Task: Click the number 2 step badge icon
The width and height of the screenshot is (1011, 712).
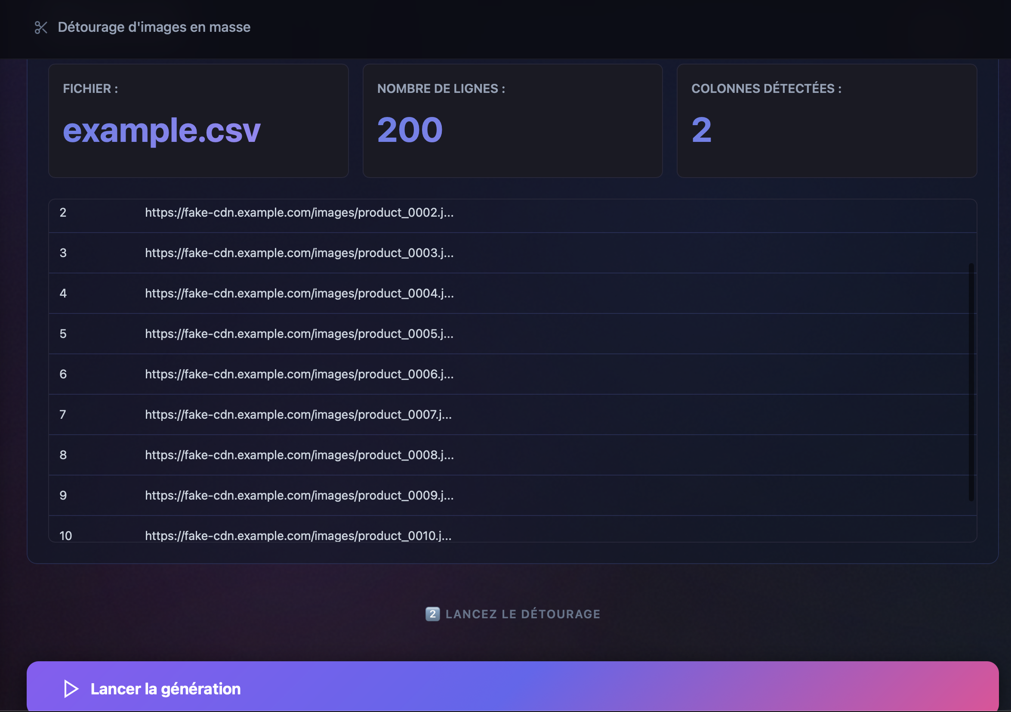Action: click(x=432, y=614)
